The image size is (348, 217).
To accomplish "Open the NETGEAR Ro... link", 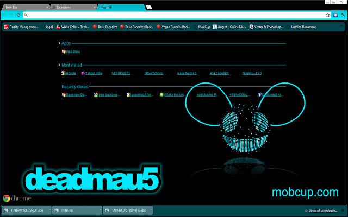I will [x=122, y=73].
